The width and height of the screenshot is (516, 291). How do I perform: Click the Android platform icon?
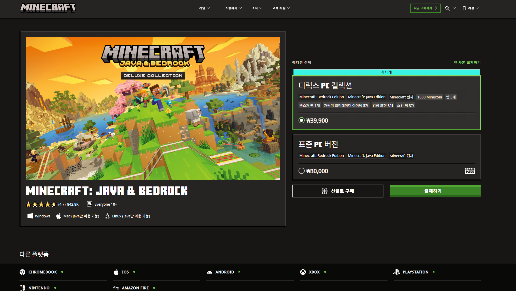(210, 272)
